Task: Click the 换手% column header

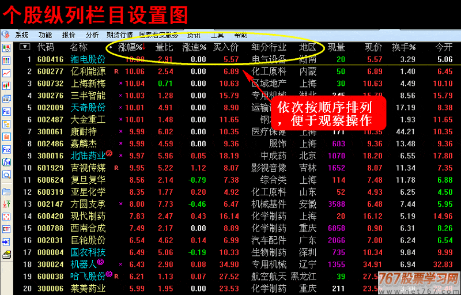Action: coord(403,47)
